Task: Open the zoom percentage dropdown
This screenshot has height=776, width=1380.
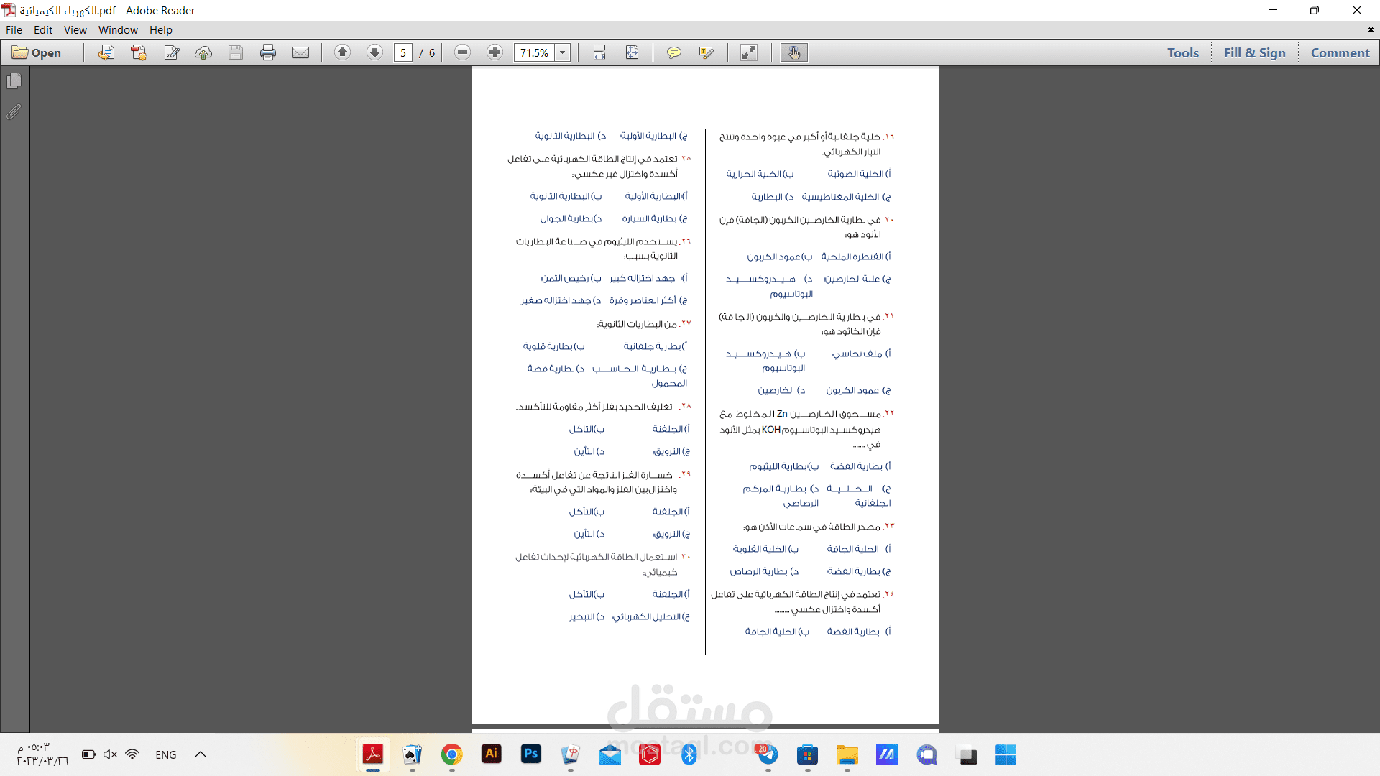Action: tap(562, 52)
